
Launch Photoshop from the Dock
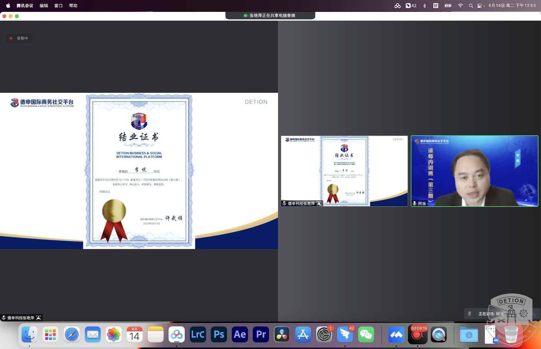coord(219,335)
